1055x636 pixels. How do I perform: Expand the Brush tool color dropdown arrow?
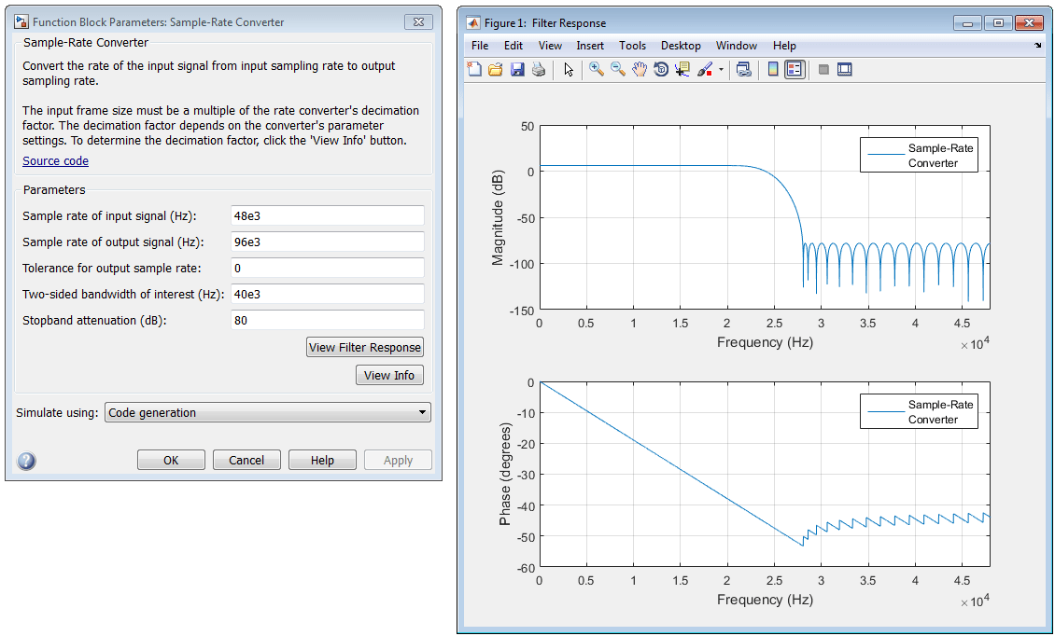coord(722,69)
